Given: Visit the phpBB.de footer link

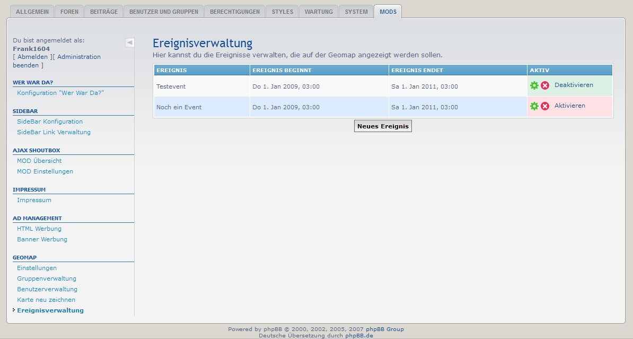Looking at the screenshot, I should (x=359, y=335).
